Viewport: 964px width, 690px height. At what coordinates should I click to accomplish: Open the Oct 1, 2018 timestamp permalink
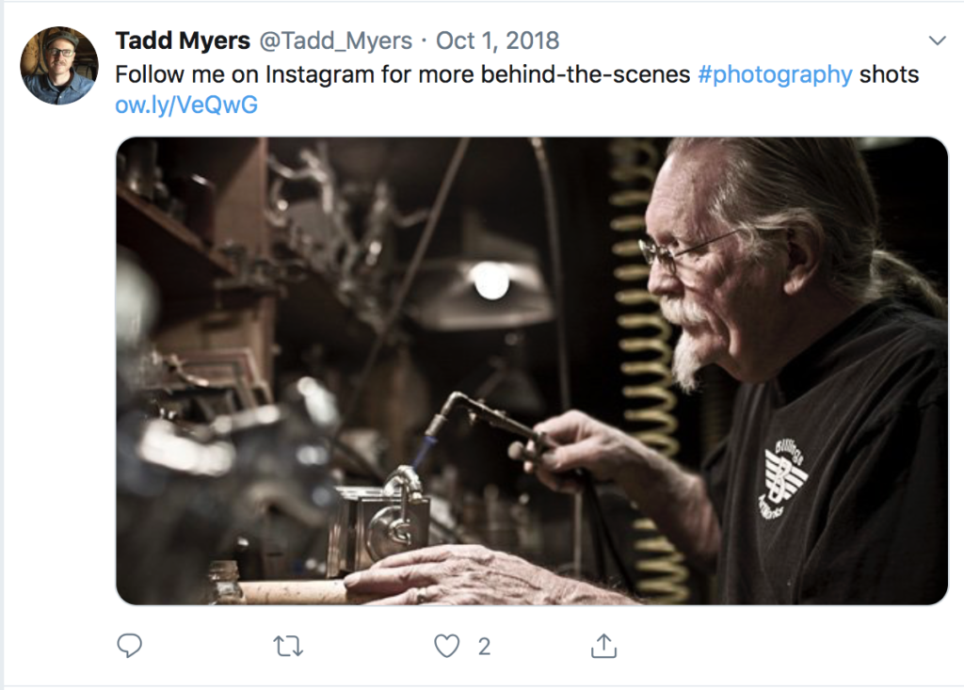click(x=498, y=41)
